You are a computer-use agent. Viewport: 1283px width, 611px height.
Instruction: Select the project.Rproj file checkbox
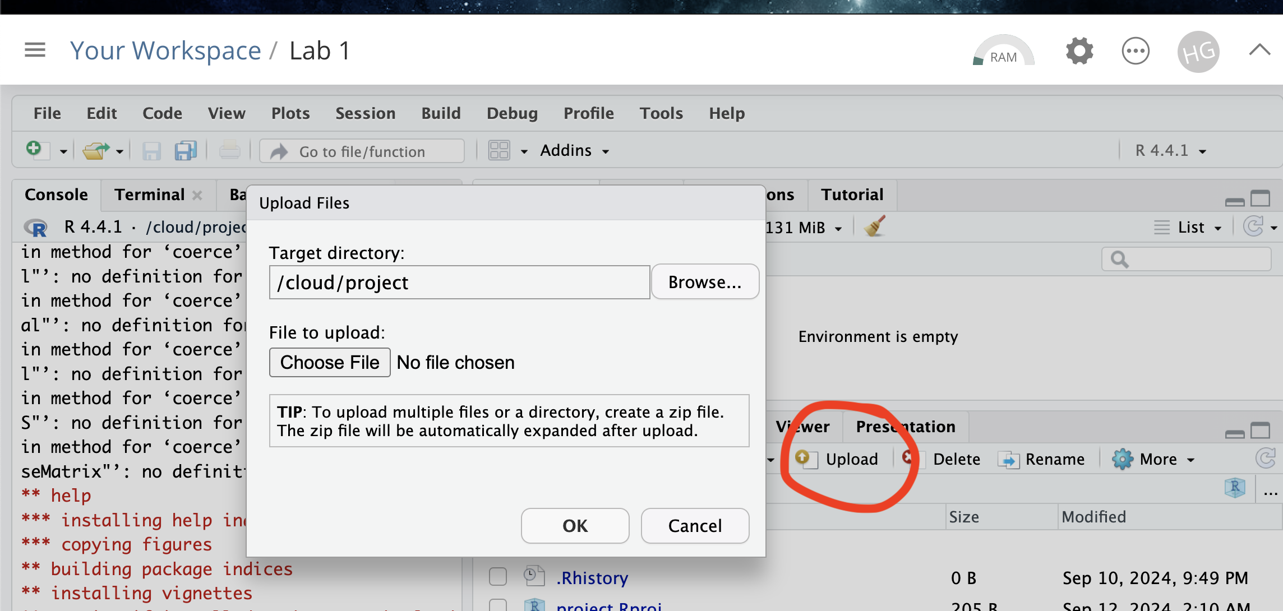(498, 605)
